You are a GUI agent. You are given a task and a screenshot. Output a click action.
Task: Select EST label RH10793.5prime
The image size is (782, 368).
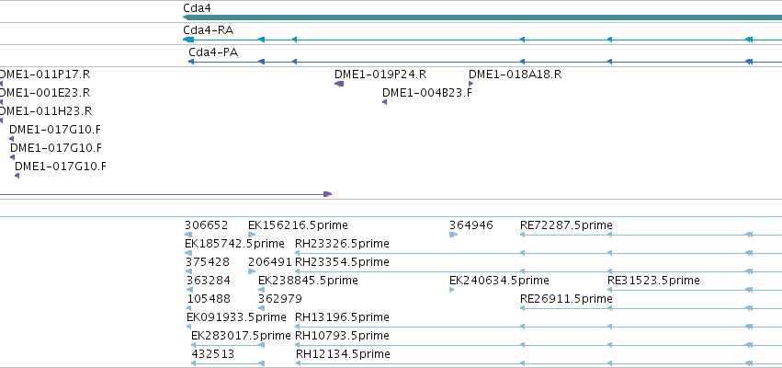coord(342,336)
